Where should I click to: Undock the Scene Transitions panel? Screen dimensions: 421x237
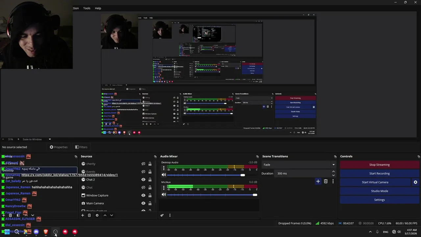pos(335,156)
